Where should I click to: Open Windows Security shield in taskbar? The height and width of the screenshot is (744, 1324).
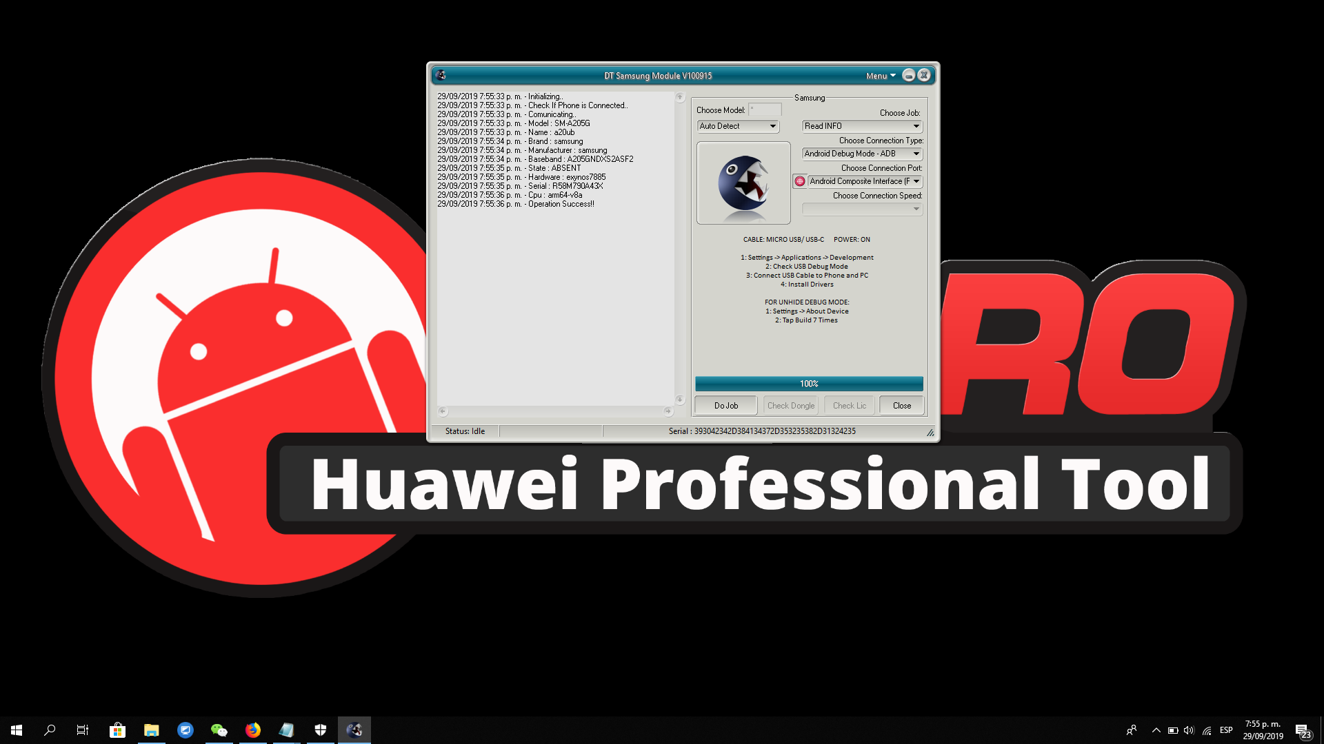321,730
